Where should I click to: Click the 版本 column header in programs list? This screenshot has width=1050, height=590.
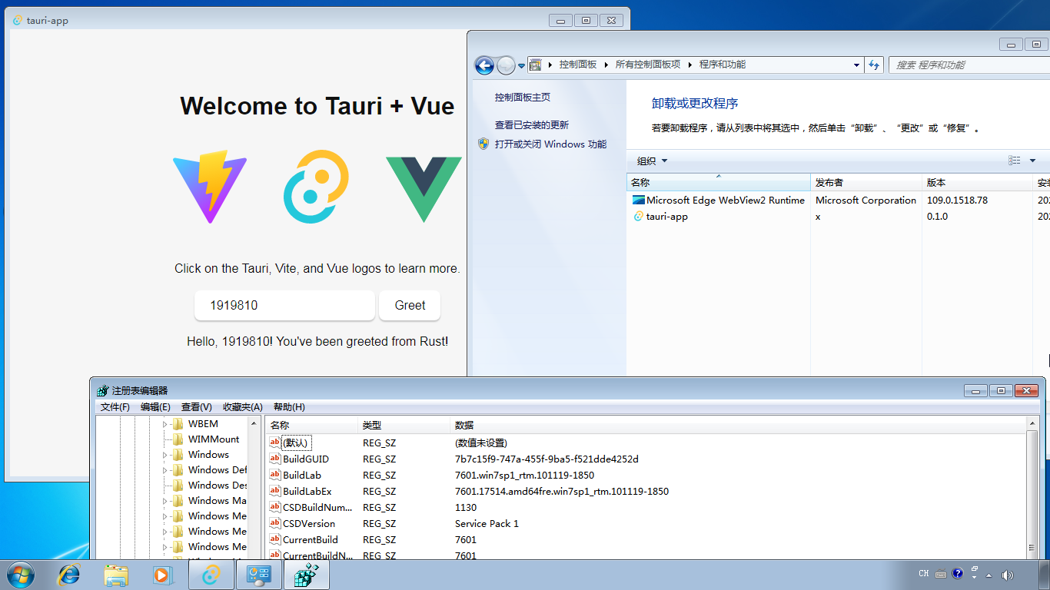click(x=977, y=183)
